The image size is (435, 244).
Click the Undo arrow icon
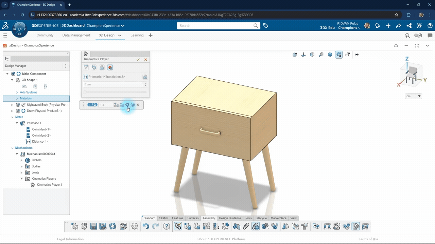(146, 226)
